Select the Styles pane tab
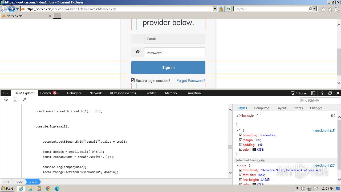Image resolution: width=341 pixels, height=192 pixels. (x=242, y=108)
